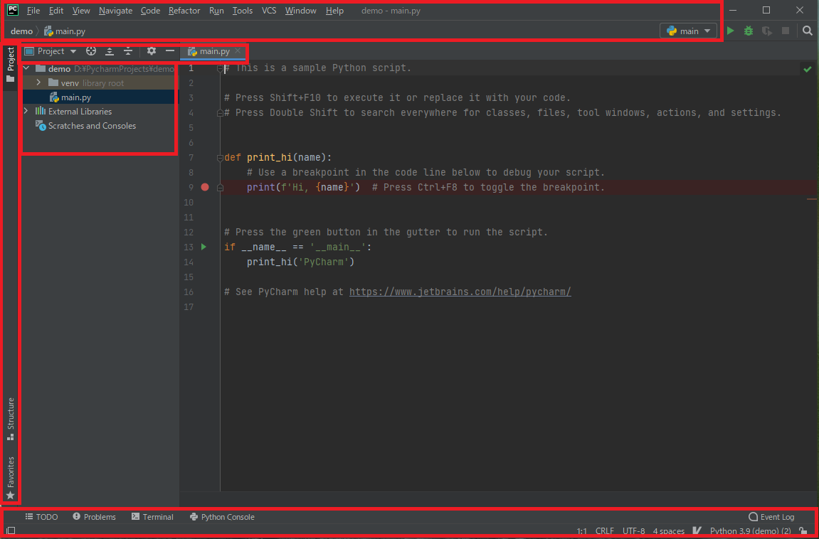
Task: Open the Tools menu
Action: (x=243, y=11)
